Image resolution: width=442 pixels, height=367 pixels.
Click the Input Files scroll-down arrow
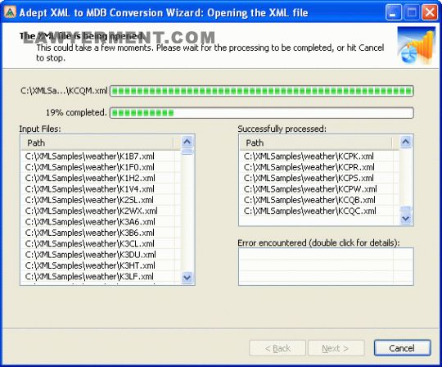(x=187, y=278)
